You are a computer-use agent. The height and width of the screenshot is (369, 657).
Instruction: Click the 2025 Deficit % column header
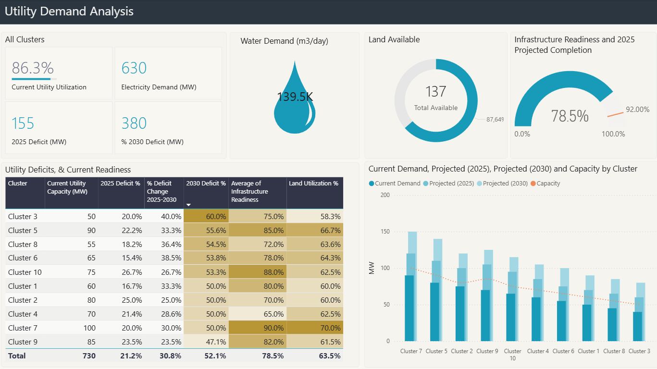(x=120, y=184)
